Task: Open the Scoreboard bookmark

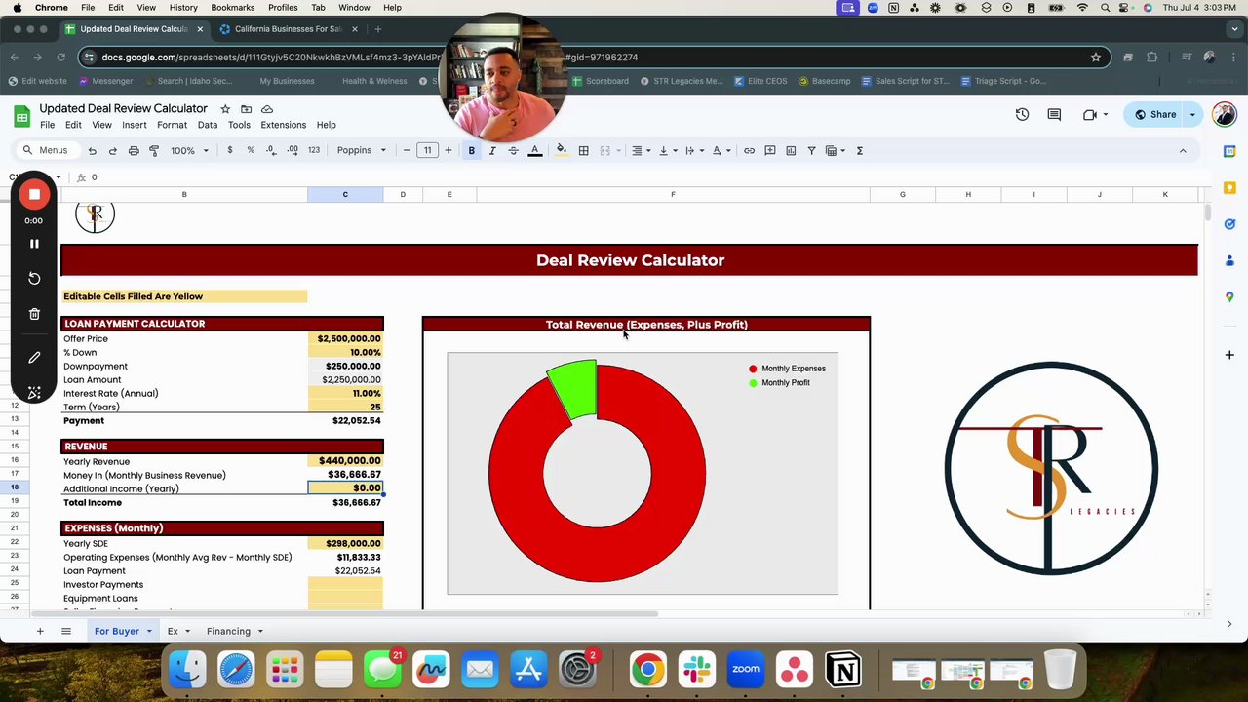Action: click(601, 81)
